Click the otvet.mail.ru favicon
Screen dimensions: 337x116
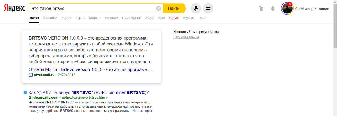click(31, 75)
